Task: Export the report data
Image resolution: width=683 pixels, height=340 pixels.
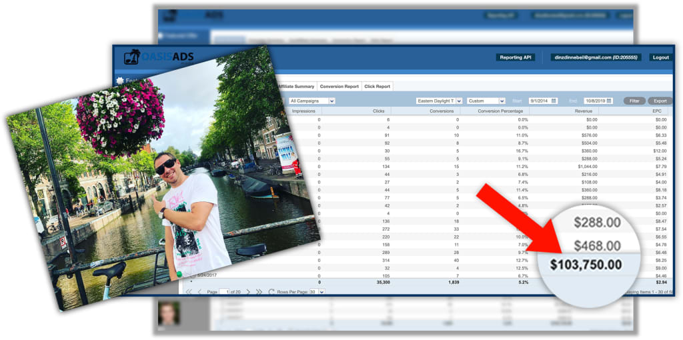Action: point(660,101)
